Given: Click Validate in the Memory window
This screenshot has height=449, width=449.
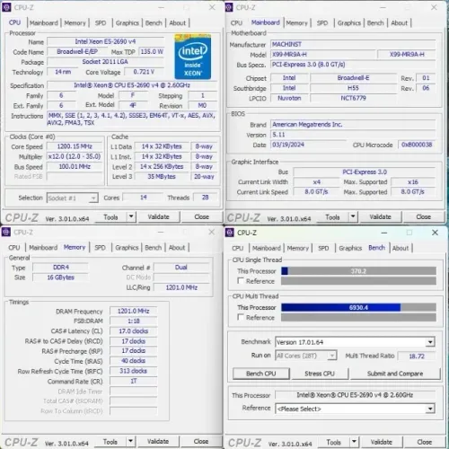Looking at the screenshot, I should tap(158, 441).
